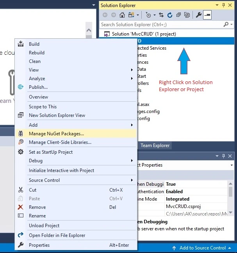This screenshot has height=253, width=237.
Task: Click the Home icon in Solution Explorer
Action: (122, 15)
